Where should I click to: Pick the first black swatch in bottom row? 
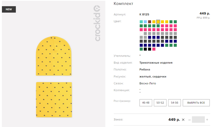pos(145,49)
